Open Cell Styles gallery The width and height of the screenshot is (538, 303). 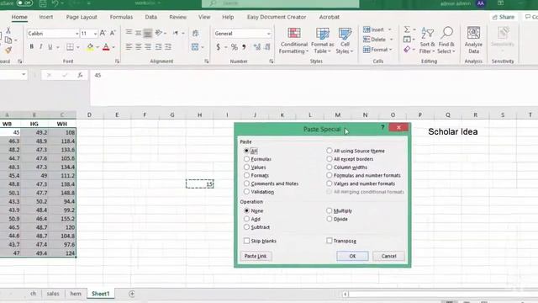point(345,40)
